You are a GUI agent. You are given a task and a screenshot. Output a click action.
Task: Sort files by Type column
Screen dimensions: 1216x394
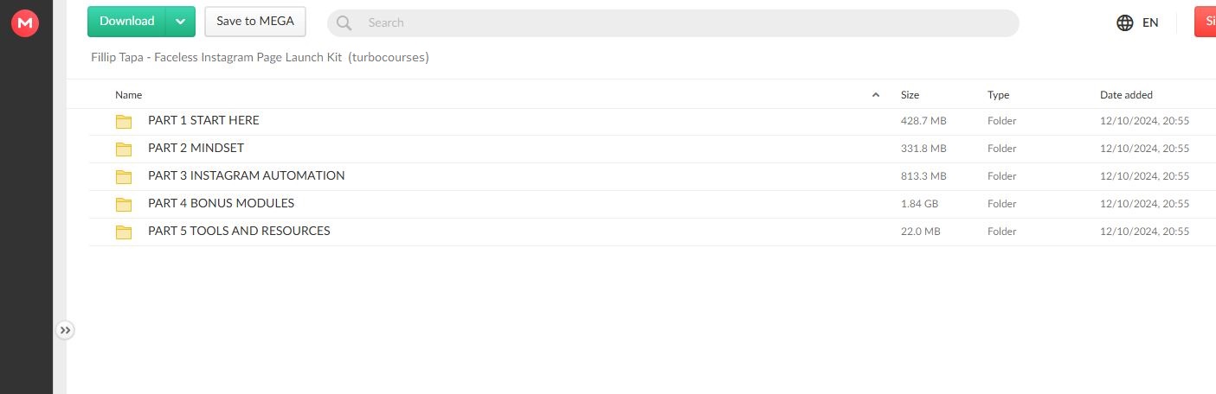pos(998,95)
